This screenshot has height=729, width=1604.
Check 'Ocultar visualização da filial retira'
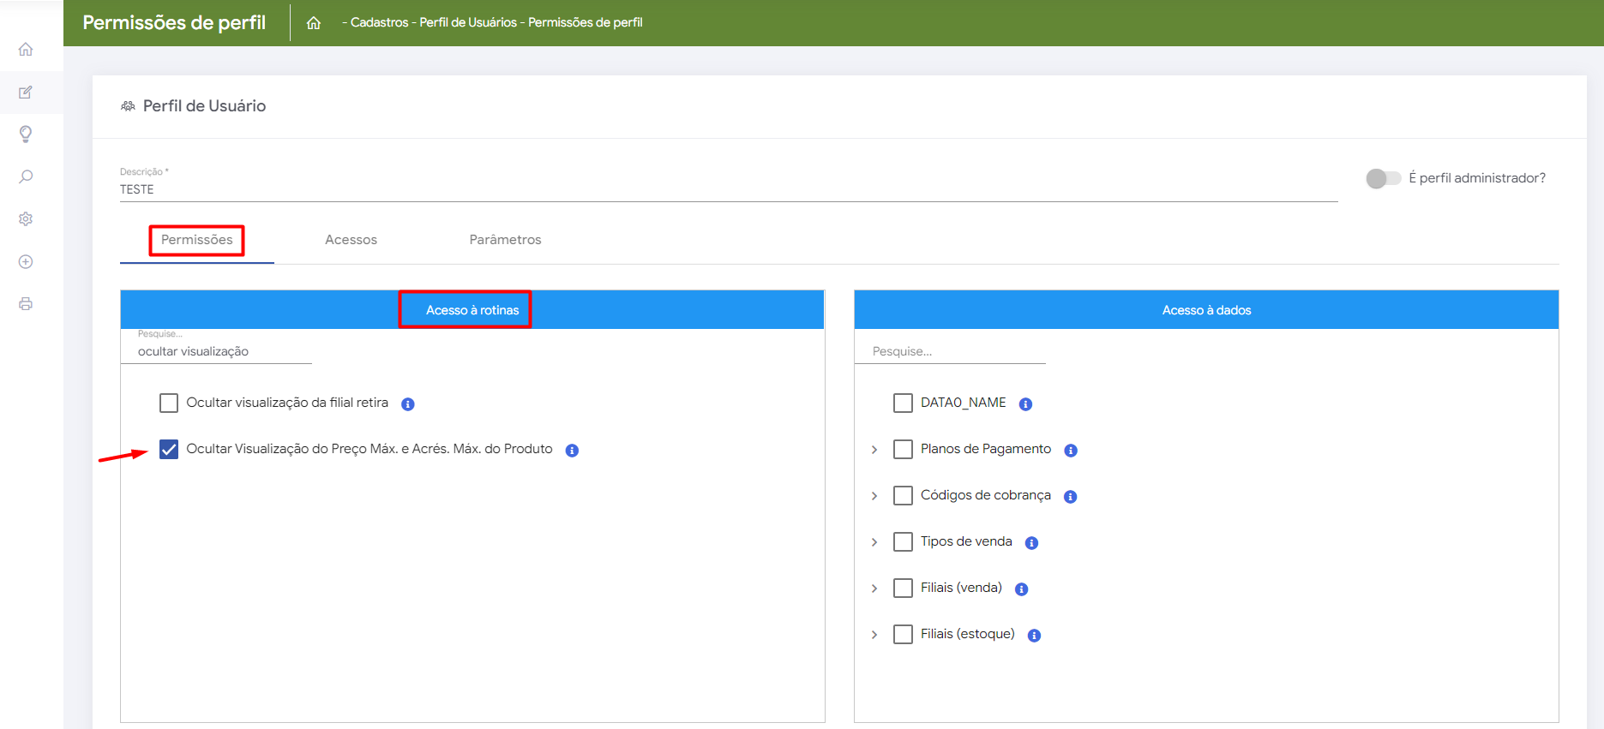(x=169, y=403)
